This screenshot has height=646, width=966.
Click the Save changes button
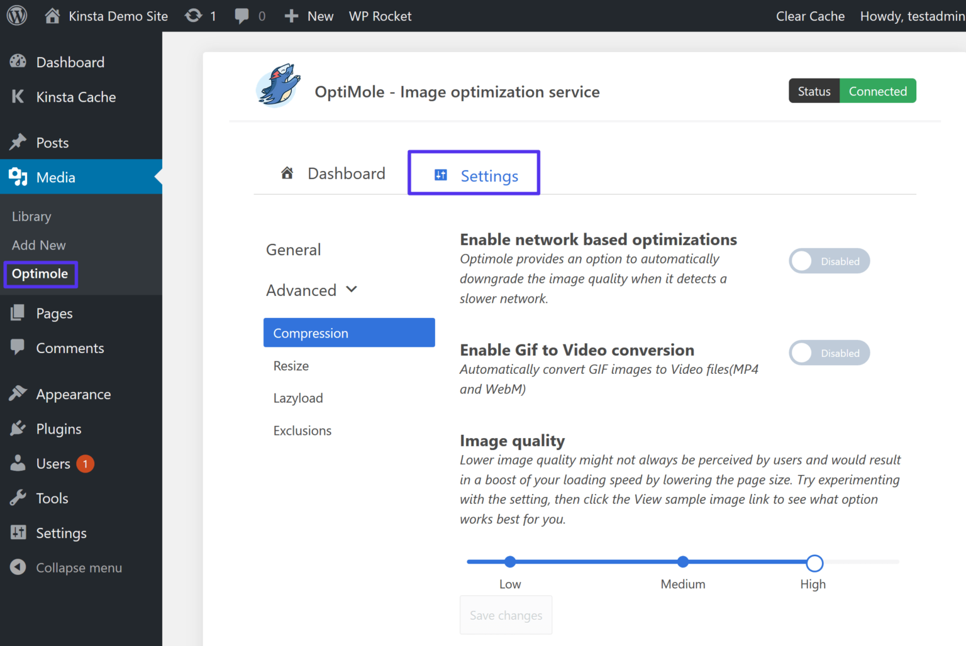coord(506,615)
